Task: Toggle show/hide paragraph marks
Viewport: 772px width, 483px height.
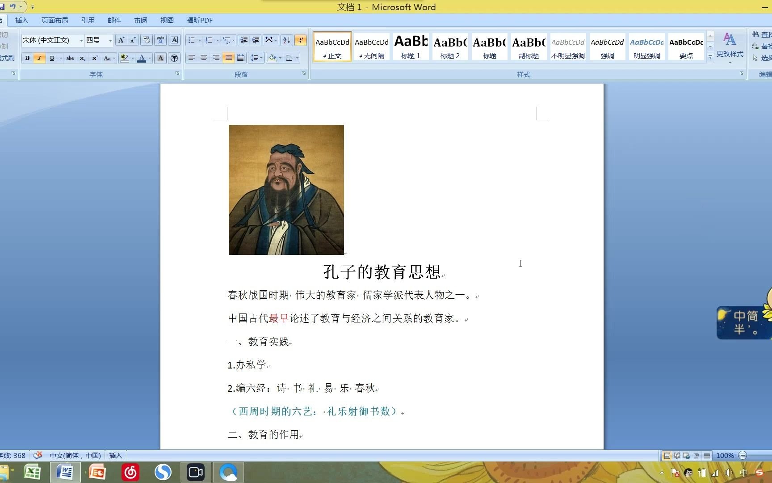Action: pos(301,40)
